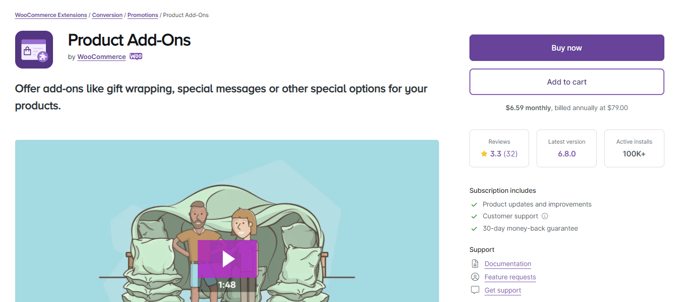The width and height of the screenshot is (680, 302).
Task: Click the Active installs stat box
Action: click(x=634, y=148)
